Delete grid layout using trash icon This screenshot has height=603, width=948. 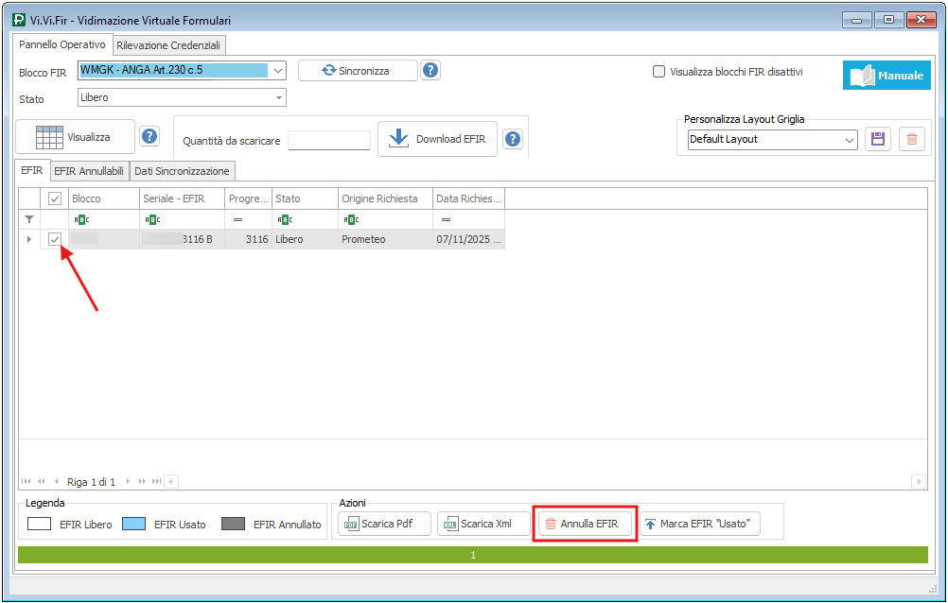point(911,139)
